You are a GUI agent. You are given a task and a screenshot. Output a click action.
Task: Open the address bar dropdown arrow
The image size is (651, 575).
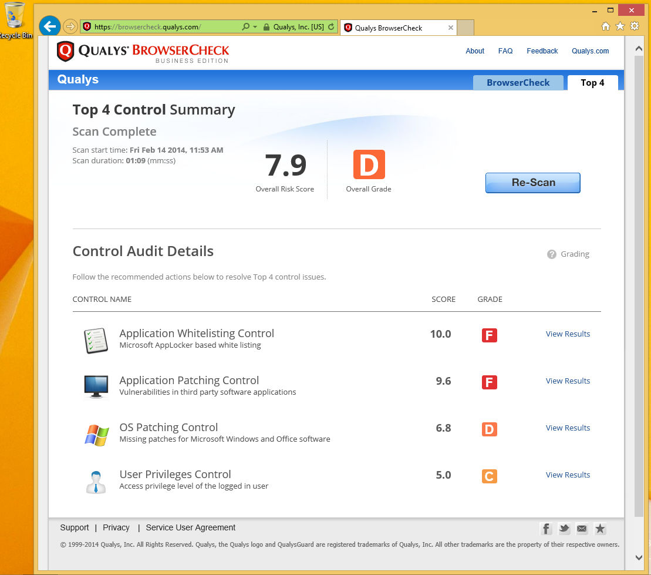tap(255, 27)
